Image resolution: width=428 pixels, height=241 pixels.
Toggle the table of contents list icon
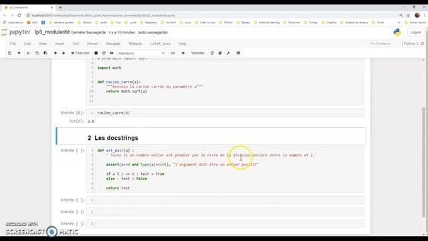coord(238,53)
